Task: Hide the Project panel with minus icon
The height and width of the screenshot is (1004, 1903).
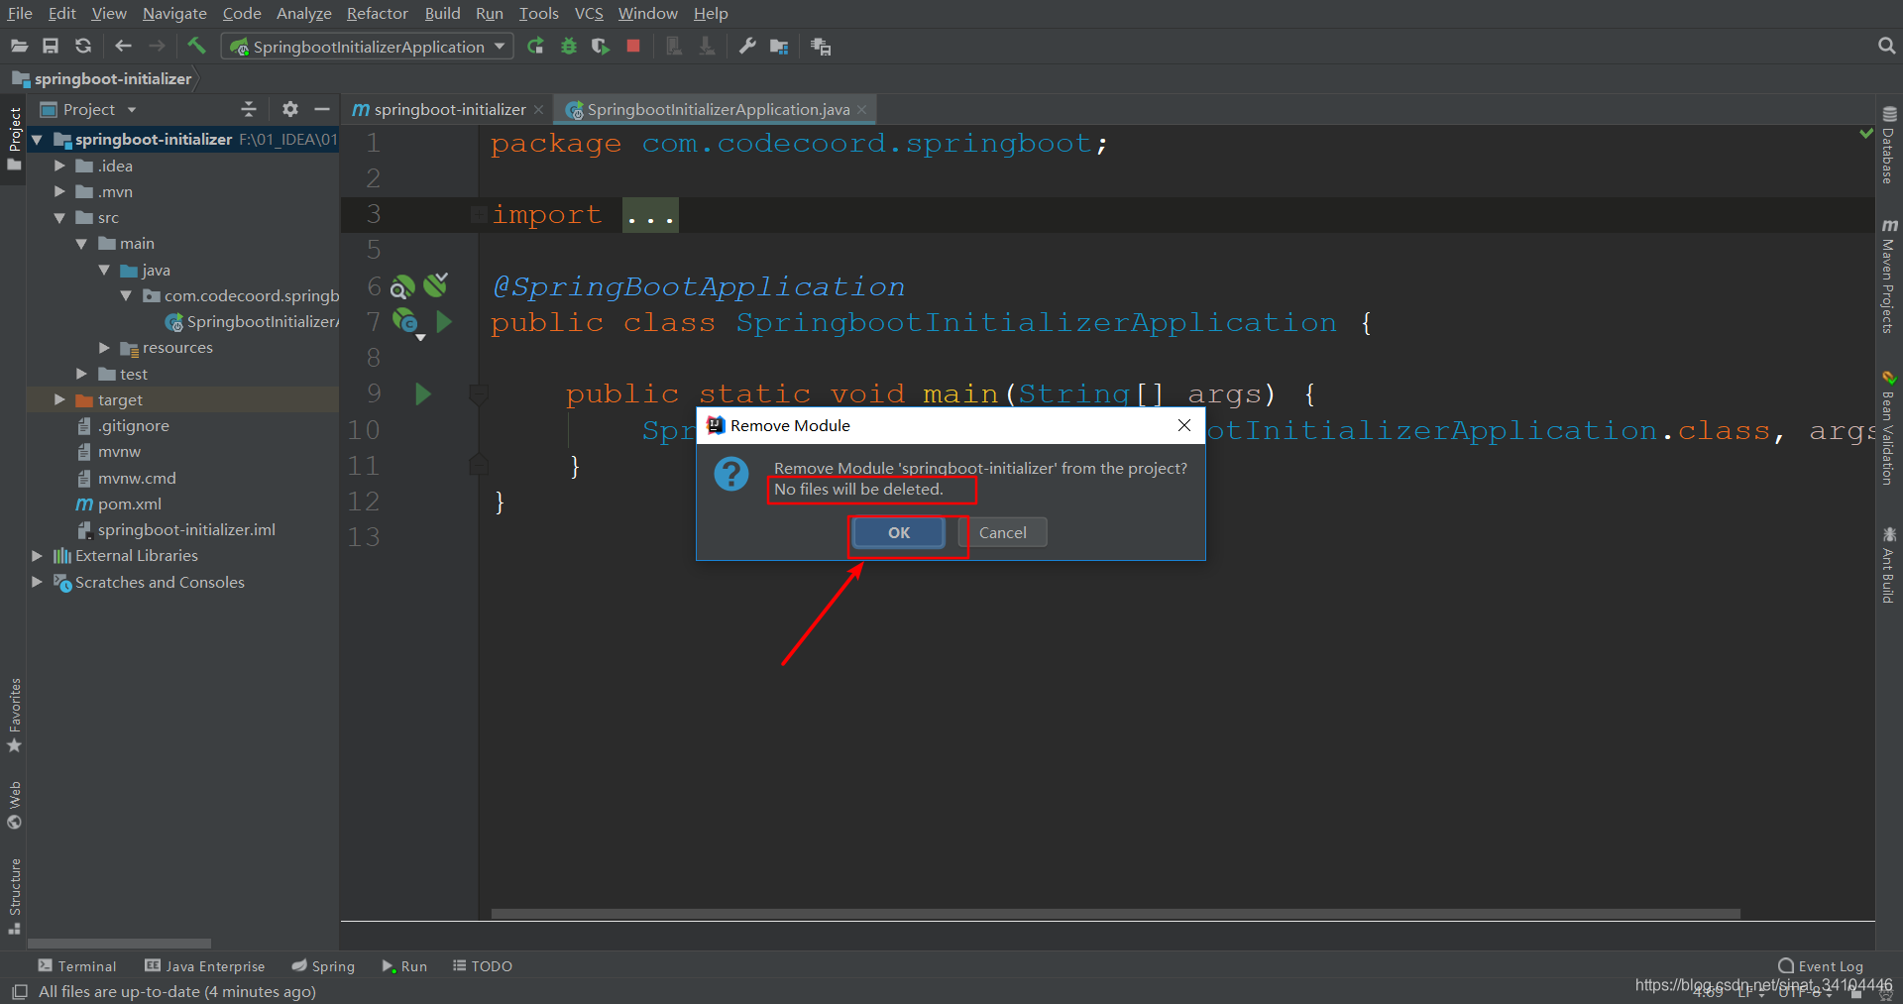Action: (x=321, y=109)
